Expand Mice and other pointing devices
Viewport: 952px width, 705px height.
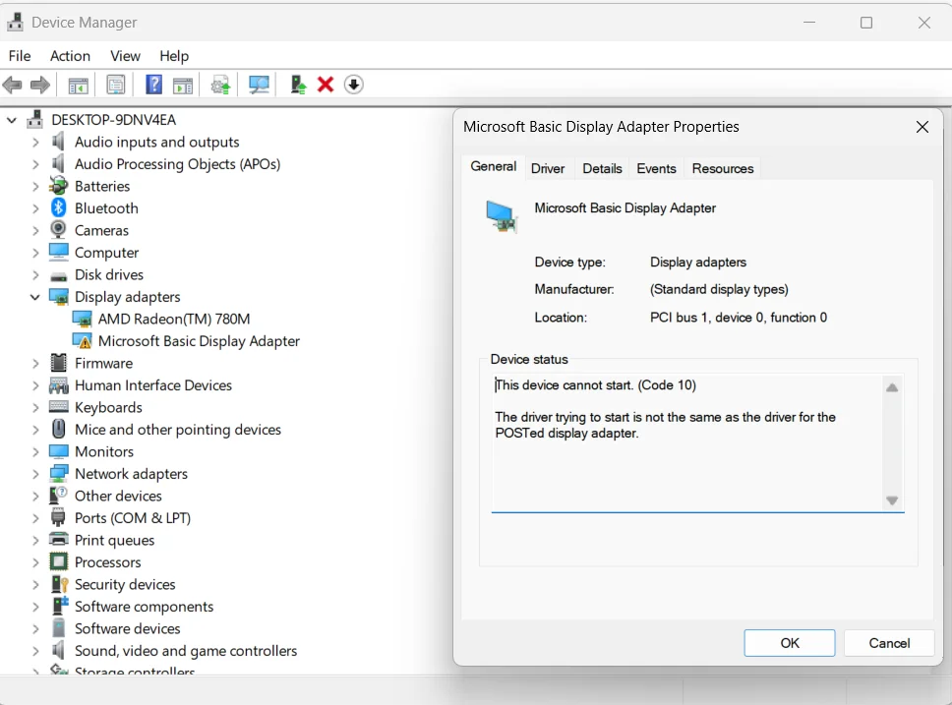tap(35, 430)
